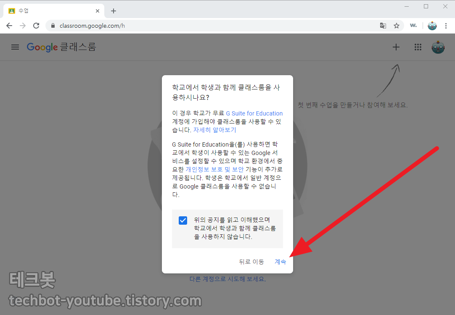The height and width of the screenshot is (315, 455).
Task: Open Classroom hamburger main menu
Action: coord(15,47)
